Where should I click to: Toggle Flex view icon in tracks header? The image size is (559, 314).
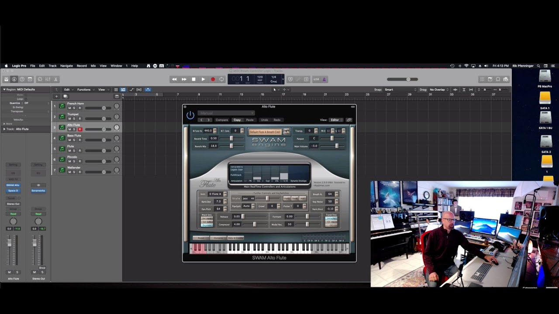[139, 89]
